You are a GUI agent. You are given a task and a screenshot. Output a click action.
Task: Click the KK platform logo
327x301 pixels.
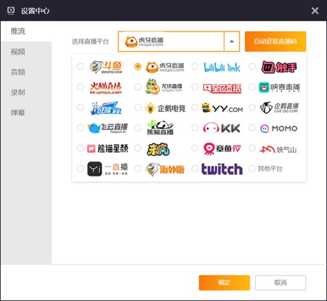click(221, 128)
